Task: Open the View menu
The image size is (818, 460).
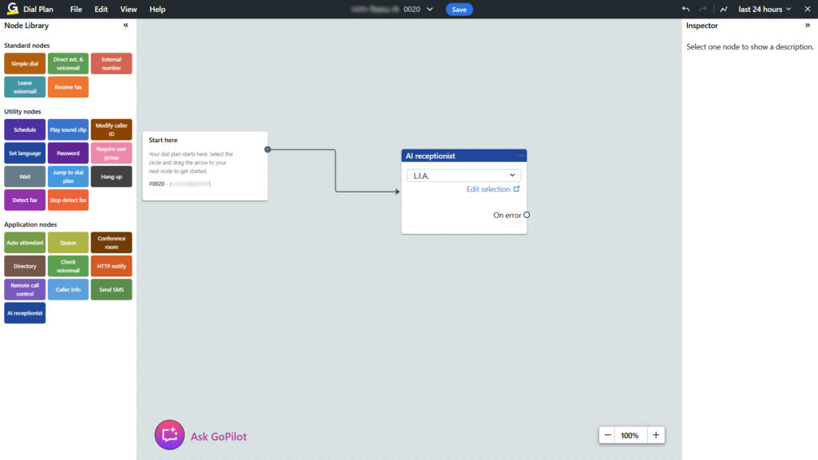Action: click(x=128, y=10)
